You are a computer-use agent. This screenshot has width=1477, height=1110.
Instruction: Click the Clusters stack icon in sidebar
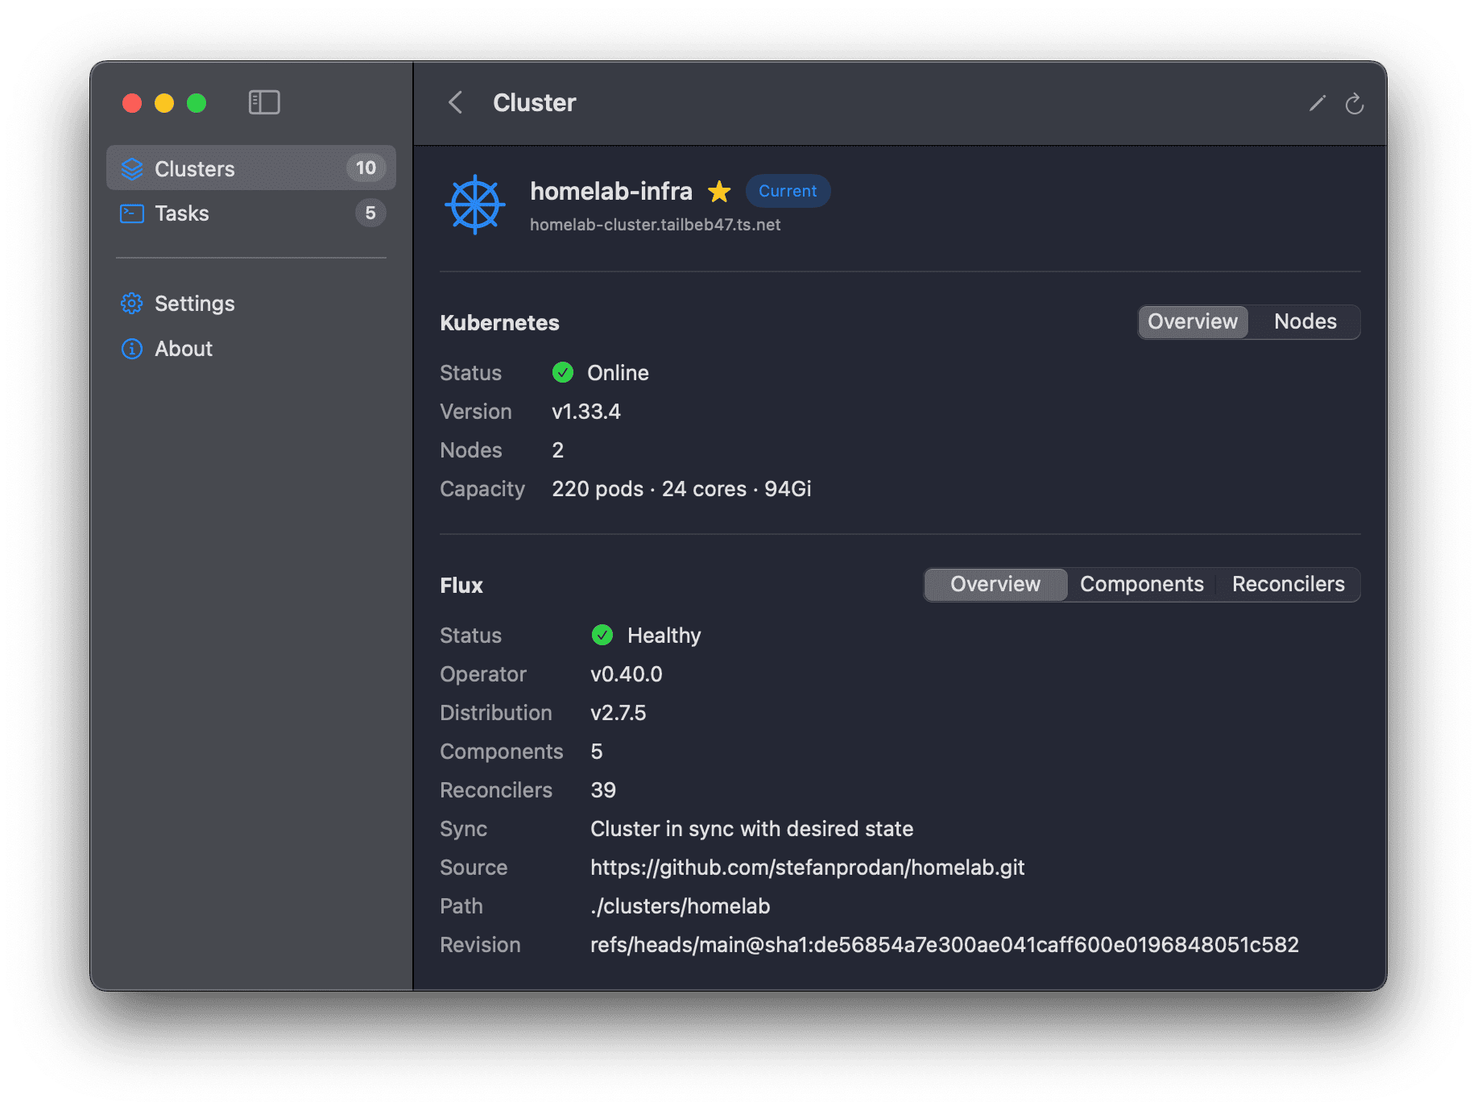(131, 168)
